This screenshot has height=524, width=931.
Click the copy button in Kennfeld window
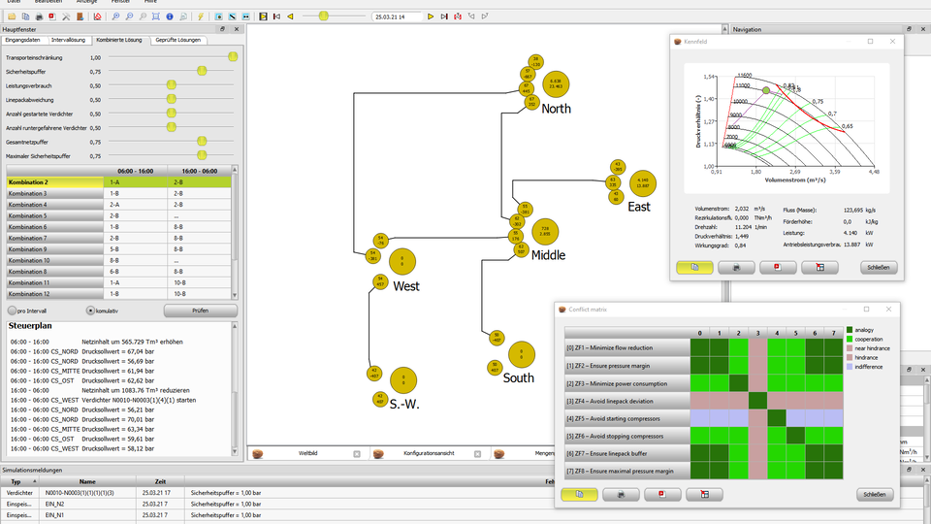click(x=694, y=268)
